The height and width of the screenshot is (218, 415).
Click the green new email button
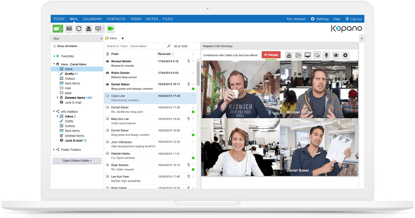point(56,29)
